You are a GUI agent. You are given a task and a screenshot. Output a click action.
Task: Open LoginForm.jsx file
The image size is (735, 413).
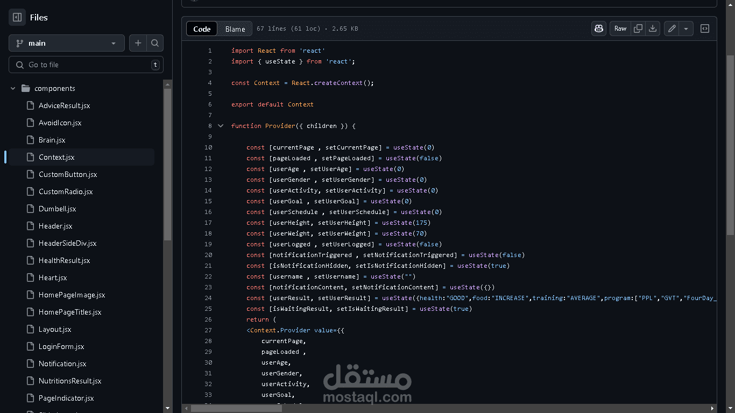(61, 346)
